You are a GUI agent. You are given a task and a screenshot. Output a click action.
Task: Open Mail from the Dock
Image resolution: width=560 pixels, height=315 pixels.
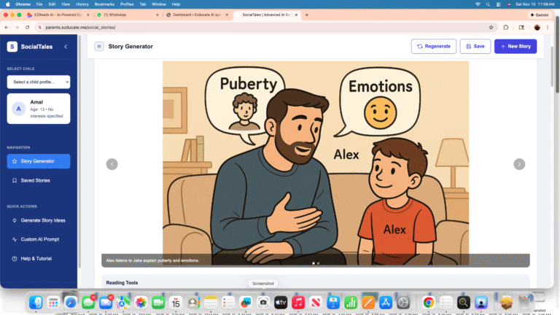(106, 303)
